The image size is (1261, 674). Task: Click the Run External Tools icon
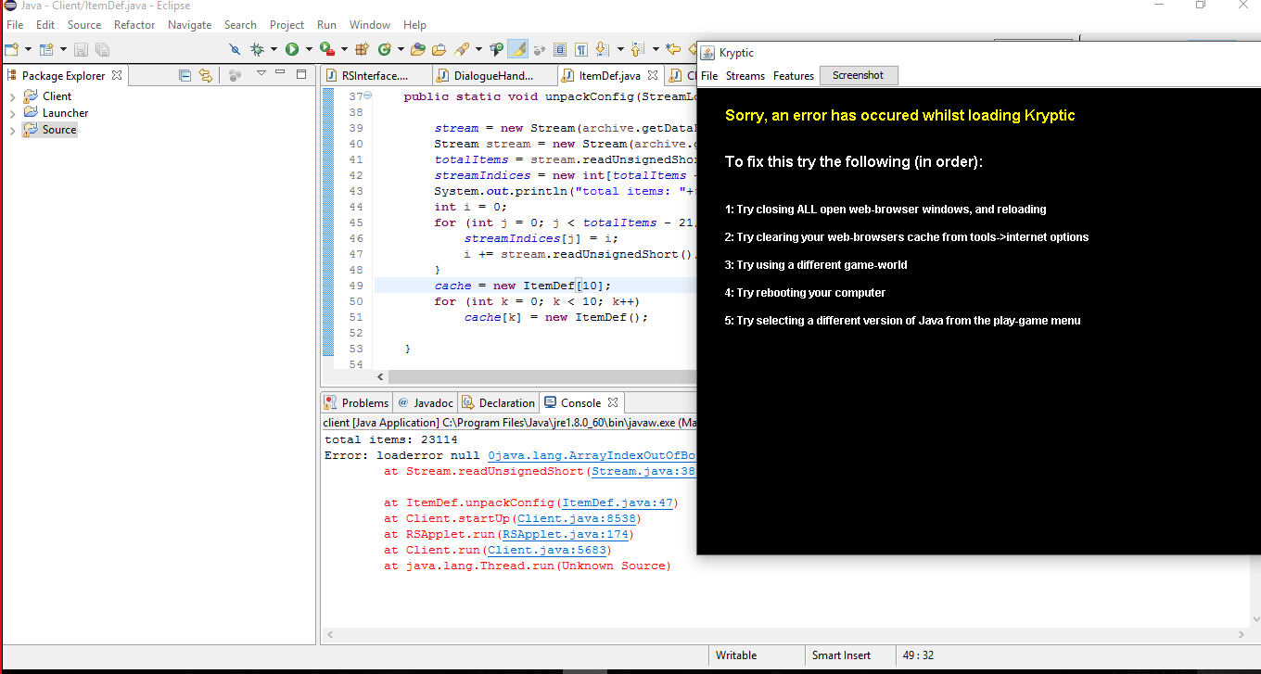point(326,48)
